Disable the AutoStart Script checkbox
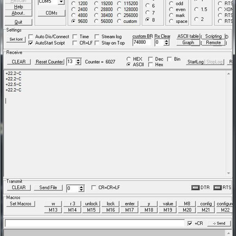The image size is (236, 236). point(31,43)
